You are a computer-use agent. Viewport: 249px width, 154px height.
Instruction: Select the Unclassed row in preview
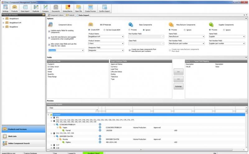tap(149, 114)
